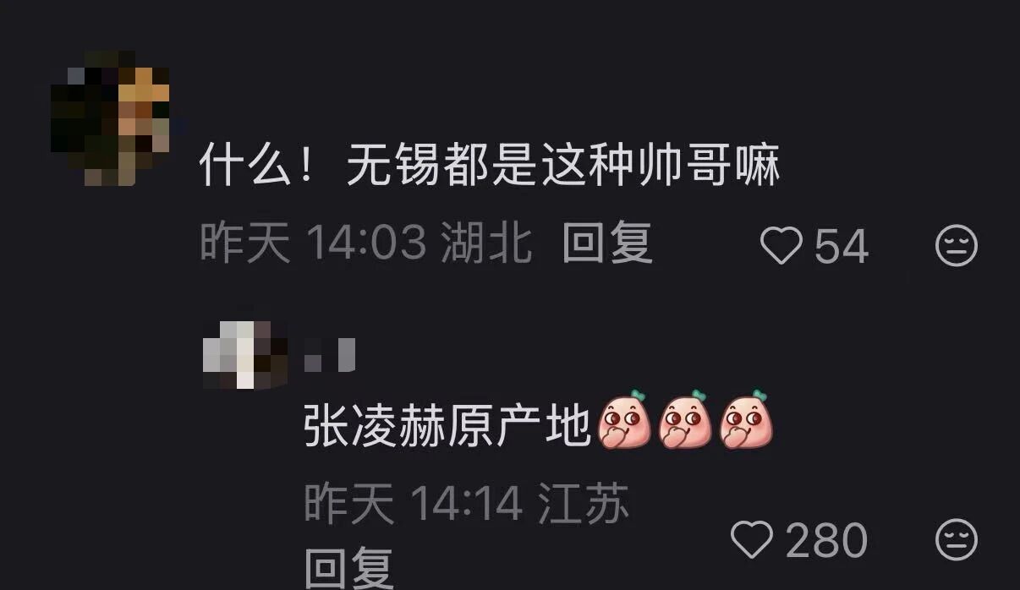1020x590 pixels.
Task: Click the 江苏 location label
Action: [584, 505]
